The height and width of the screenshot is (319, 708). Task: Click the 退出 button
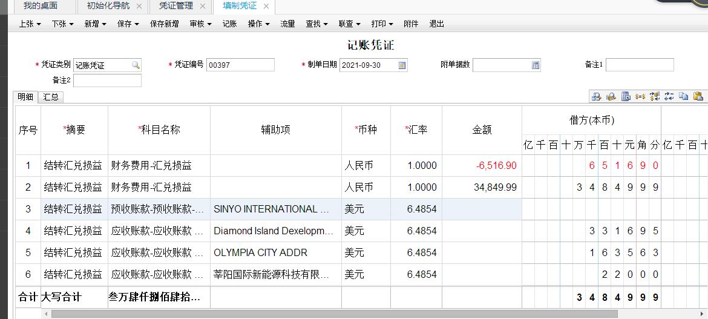[x=437, y=24]
